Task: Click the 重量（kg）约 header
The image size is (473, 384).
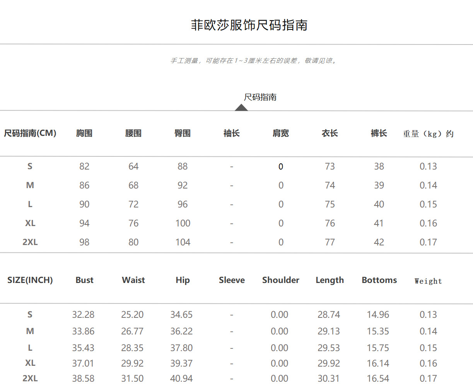Action: tap(429, 134)
